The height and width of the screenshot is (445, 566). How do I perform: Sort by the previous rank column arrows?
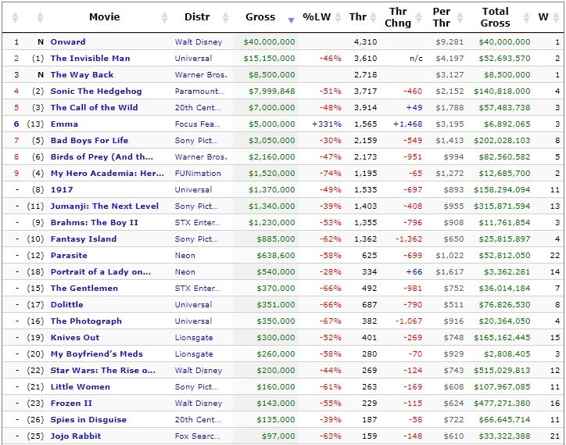(x=41, y=17)
